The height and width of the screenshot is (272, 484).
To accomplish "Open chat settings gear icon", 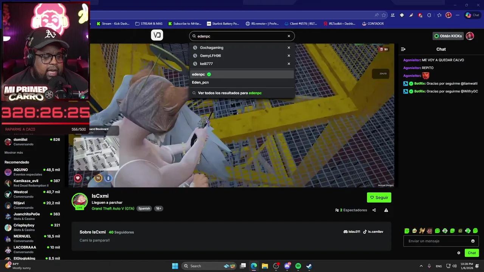I will coord(459,253).
